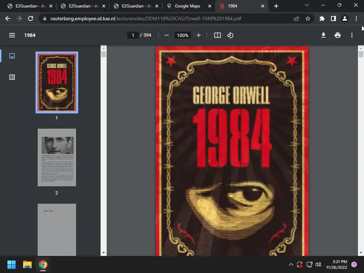Click the fit to page icon
Screen dimensions: 364x273
[218, 35]
